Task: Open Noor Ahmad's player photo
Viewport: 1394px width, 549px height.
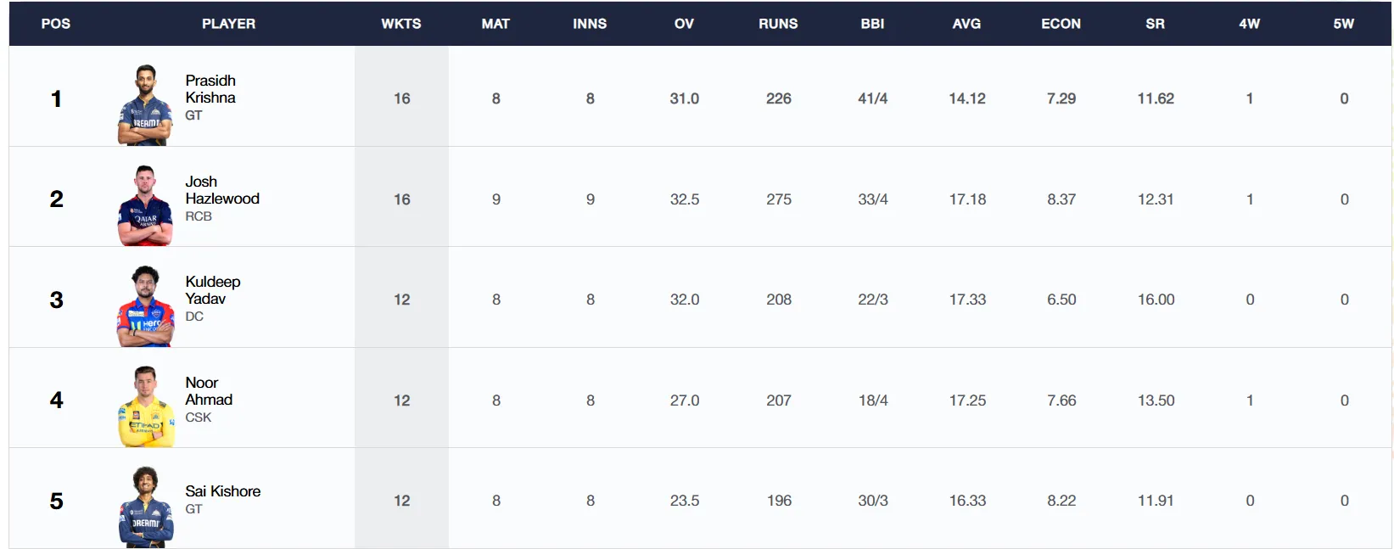Action: (146, 406)
